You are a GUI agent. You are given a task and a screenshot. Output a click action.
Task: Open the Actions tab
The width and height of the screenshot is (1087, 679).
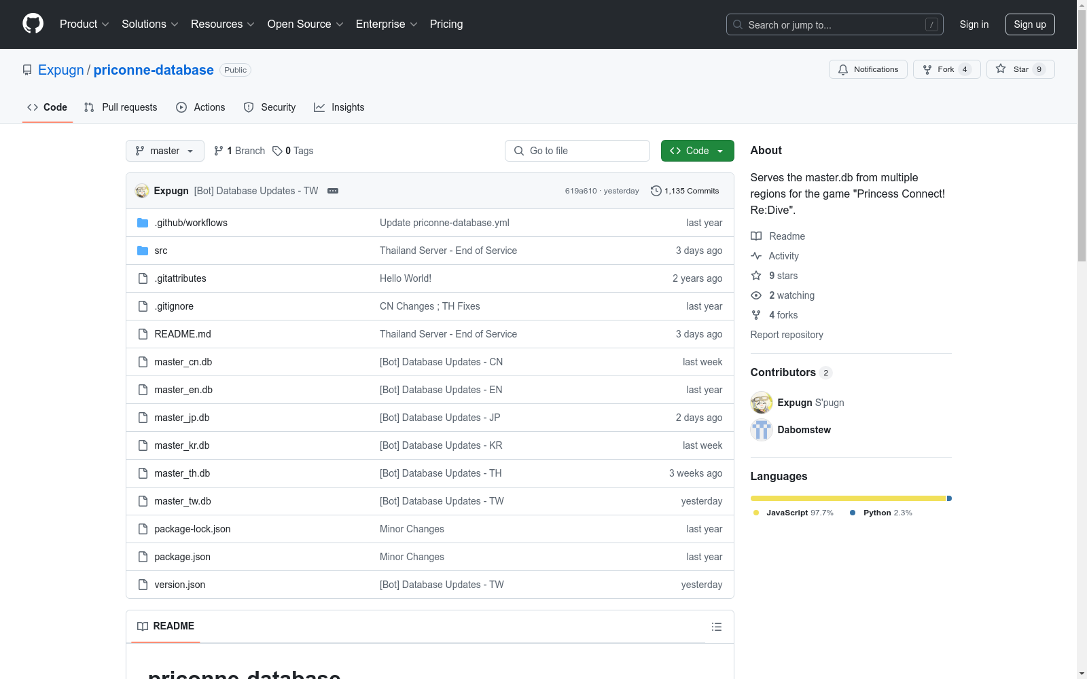click(200, 107)
